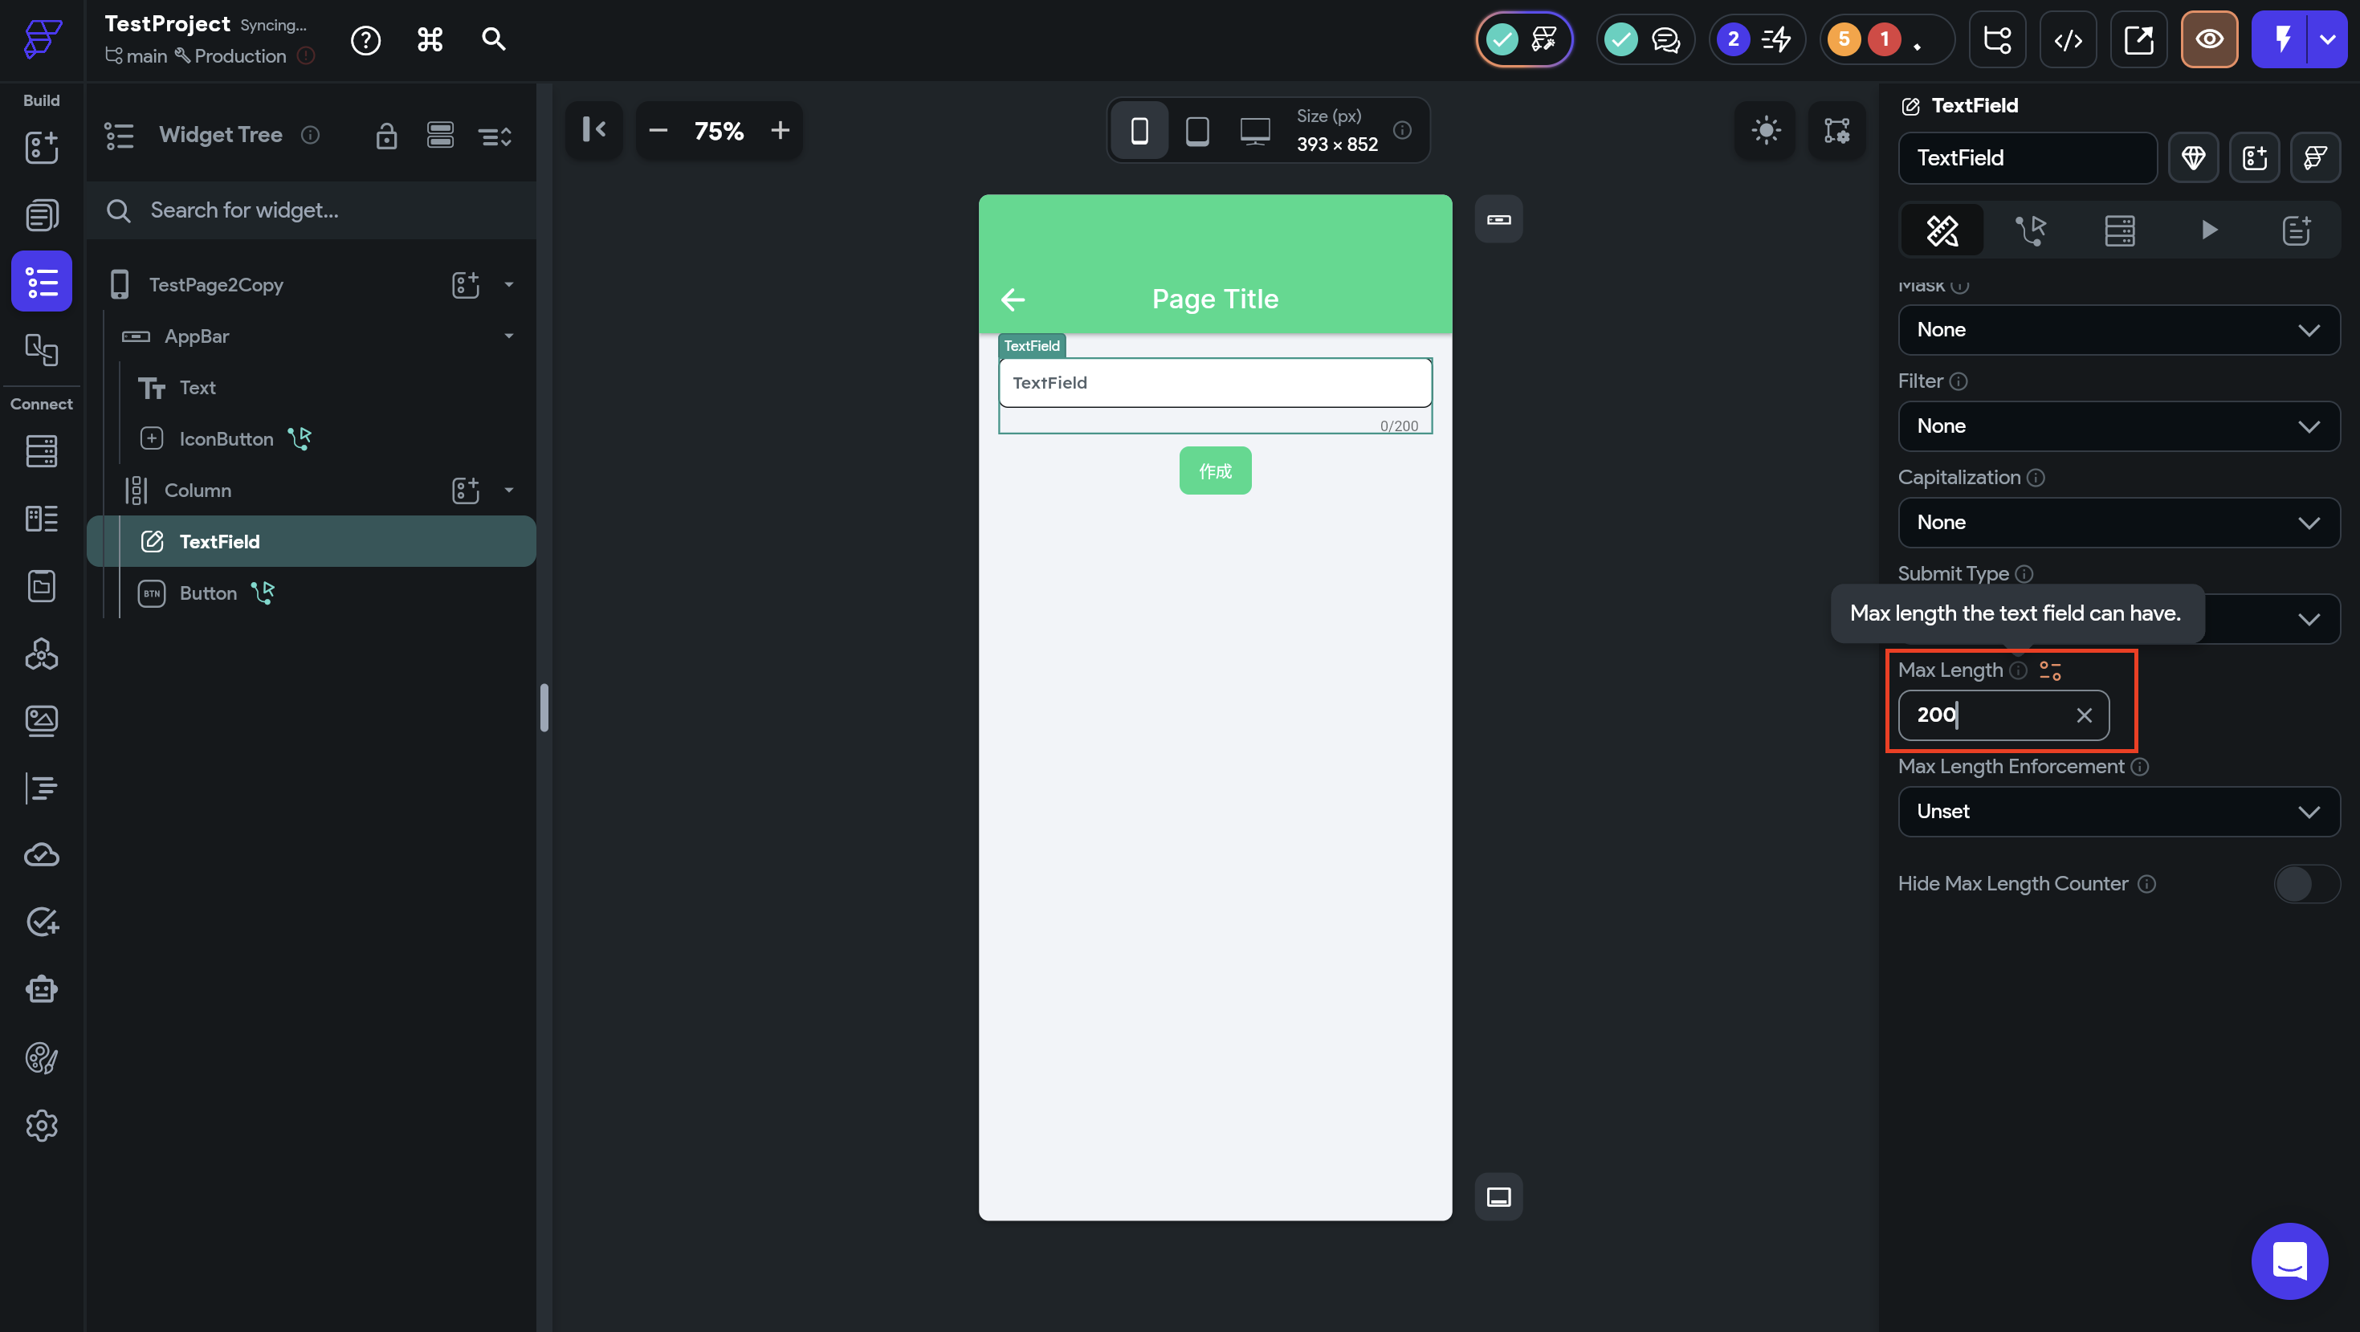Open the Filter dropdown
Screen dimensions: 2360x1332
pyautogui.click(x=2118, y=426)
